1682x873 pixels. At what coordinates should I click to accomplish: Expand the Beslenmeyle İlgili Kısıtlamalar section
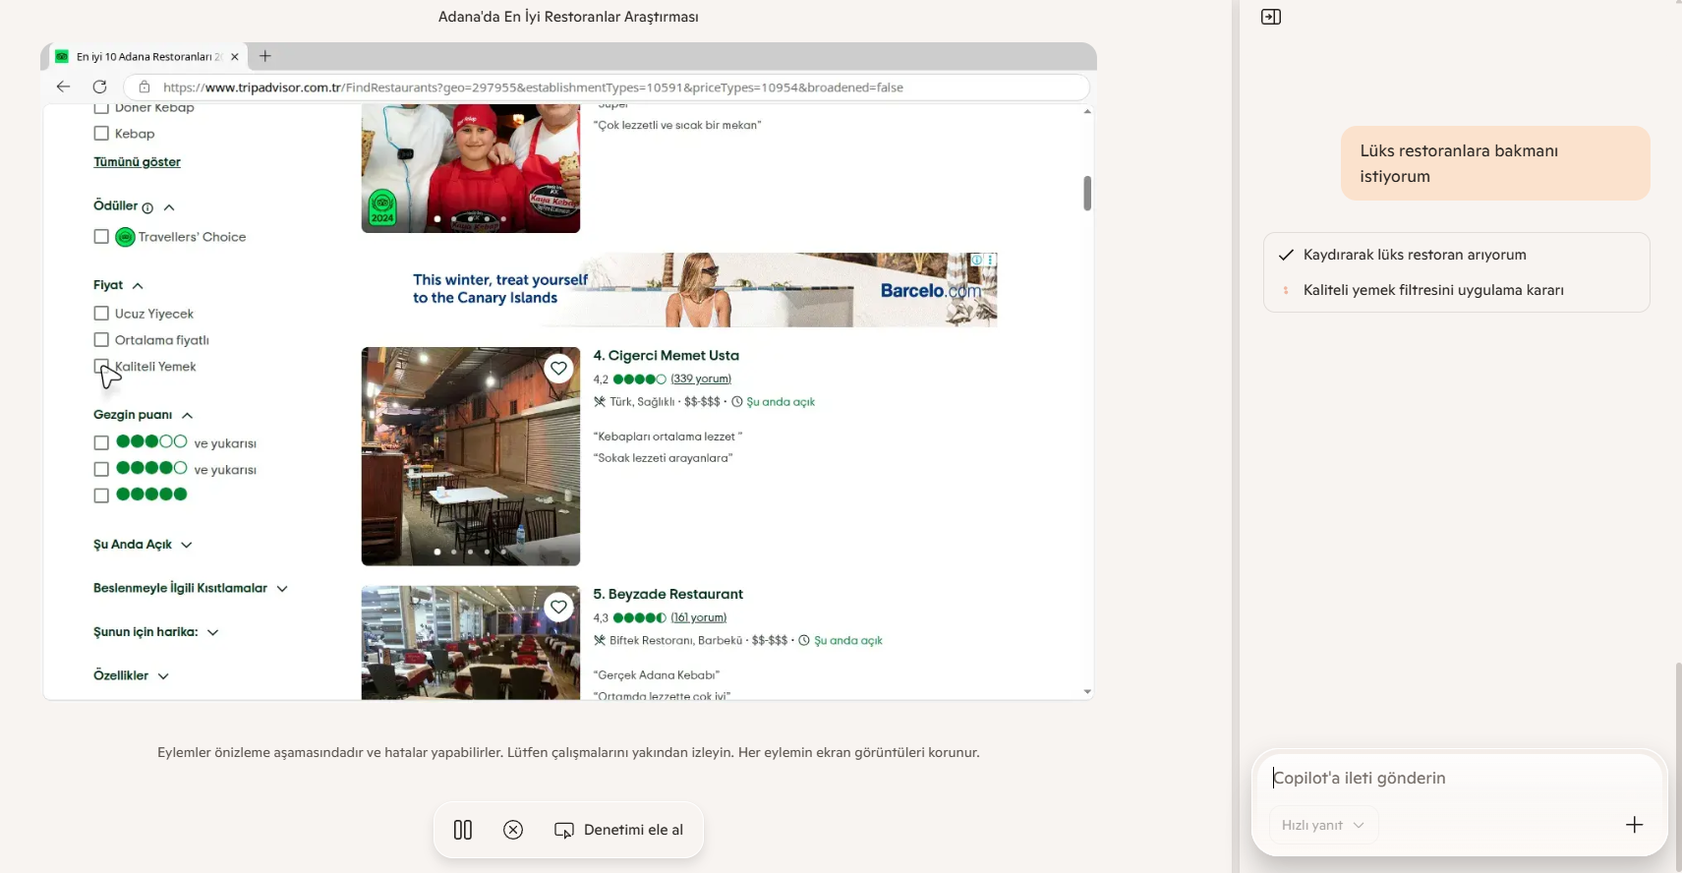[x=282, y=589]
